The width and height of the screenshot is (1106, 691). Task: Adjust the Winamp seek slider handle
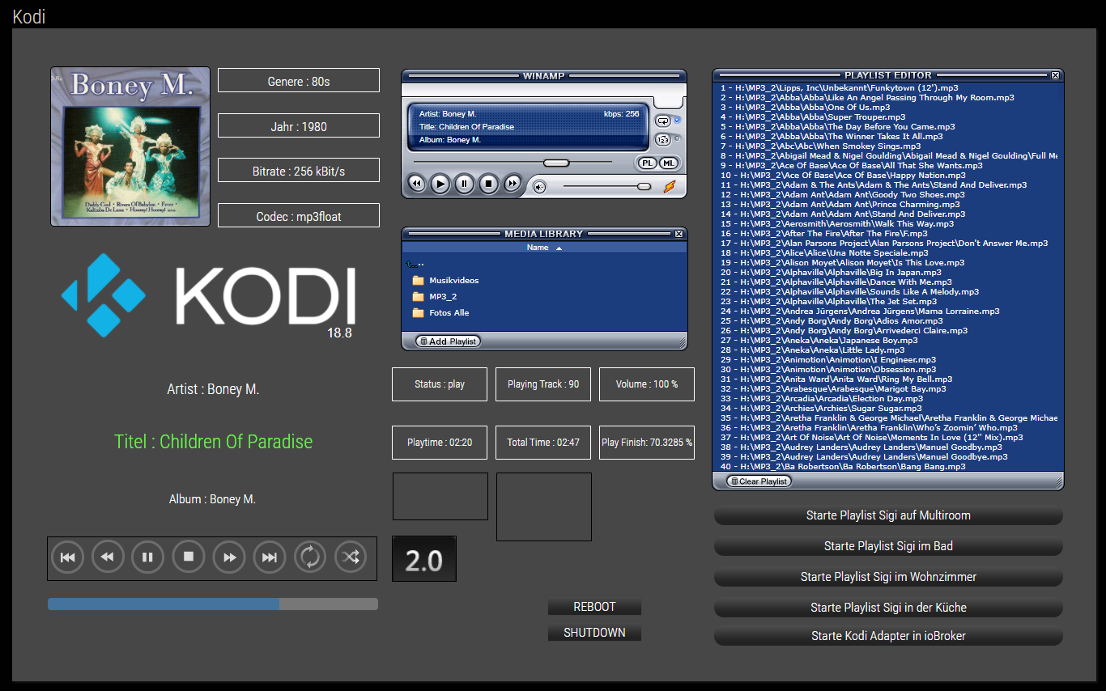pyautogui.click(x=556, y=163)
